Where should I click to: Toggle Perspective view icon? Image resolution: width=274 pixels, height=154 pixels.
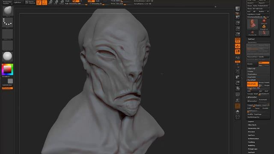238,40
